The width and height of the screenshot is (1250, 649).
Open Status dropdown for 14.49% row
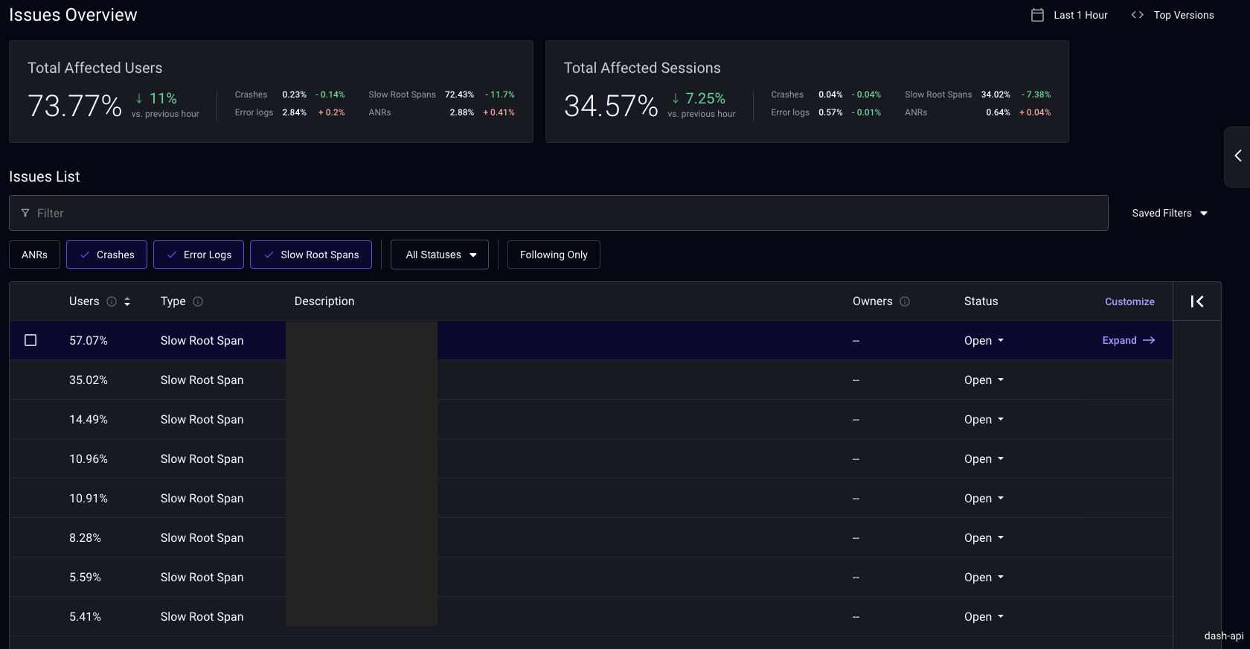click(x=984, y=419)
